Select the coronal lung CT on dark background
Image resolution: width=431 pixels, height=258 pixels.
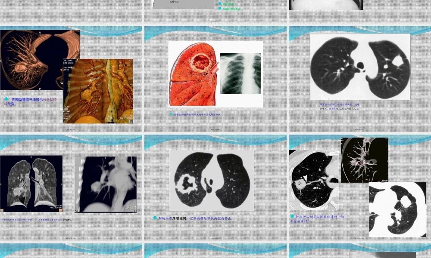click(x=31, y=184)
